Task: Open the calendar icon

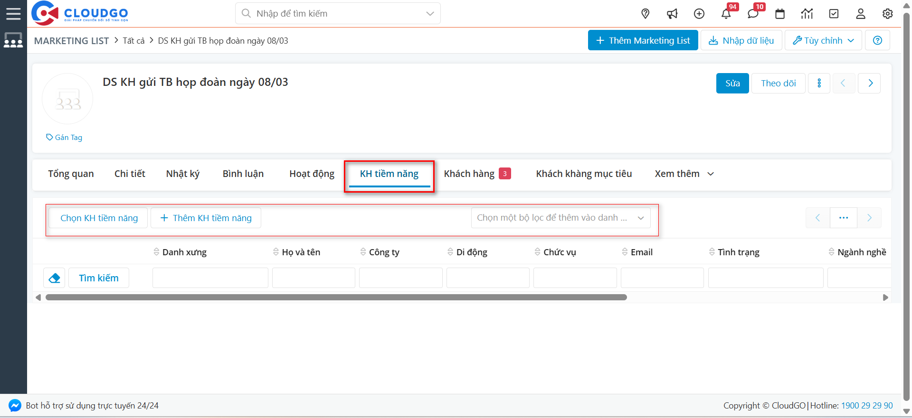Action: [780, 14]
